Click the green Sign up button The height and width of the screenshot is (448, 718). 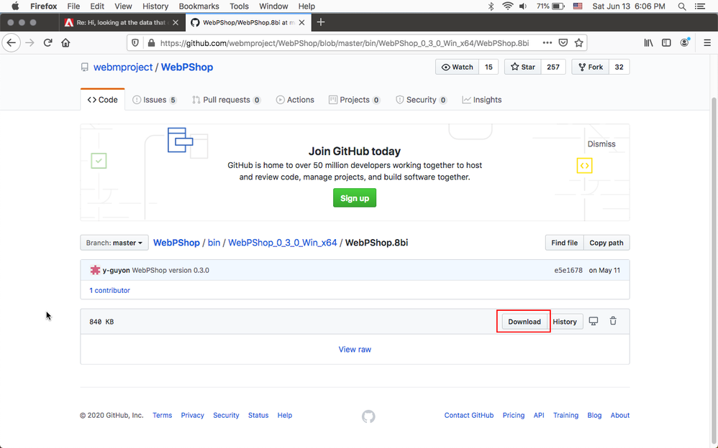click(355, 198)
